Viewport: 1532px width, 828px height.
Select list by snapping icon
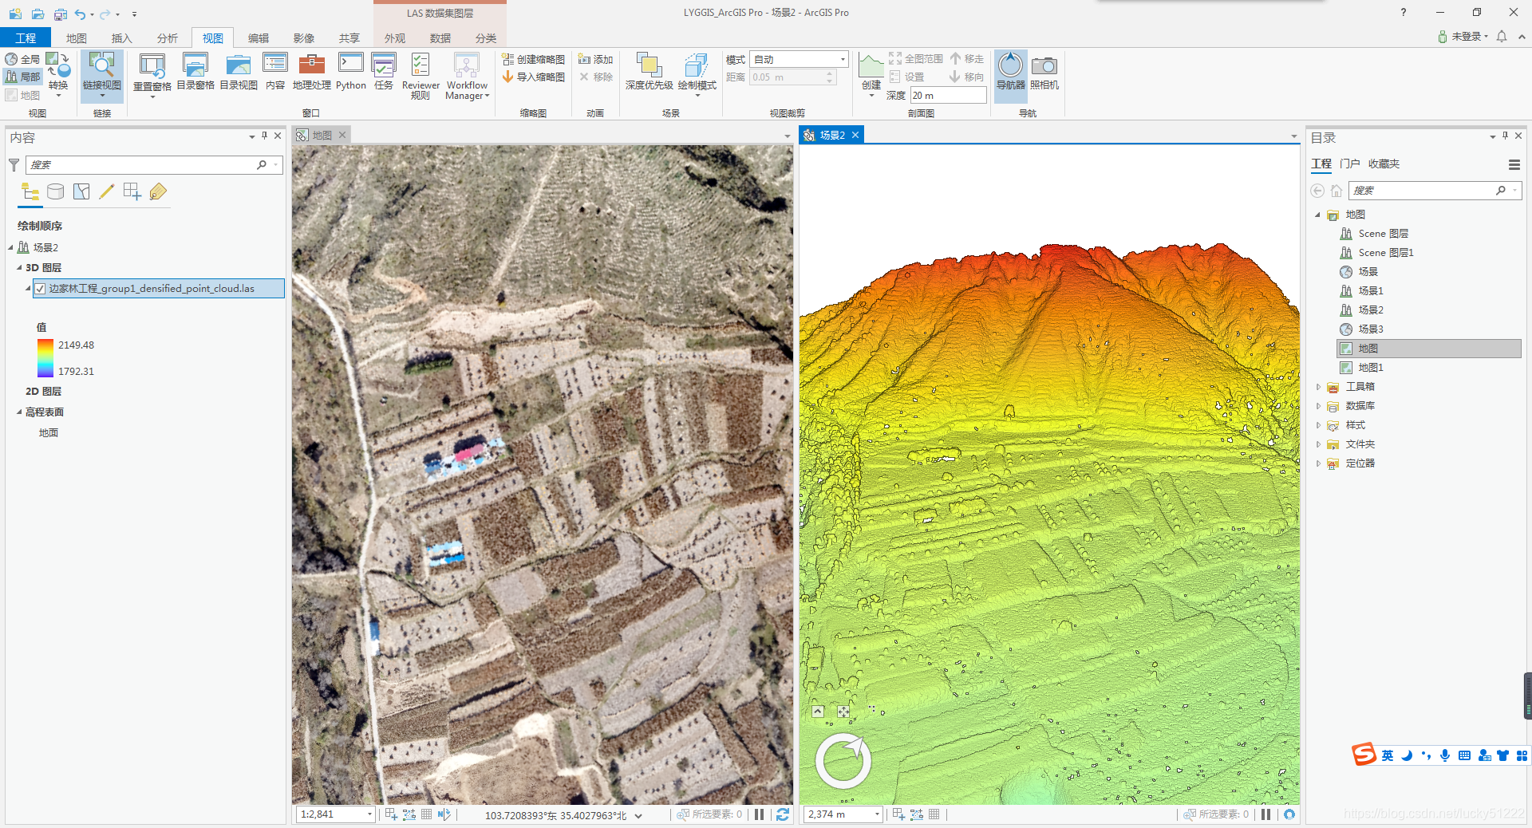(132, 191)
